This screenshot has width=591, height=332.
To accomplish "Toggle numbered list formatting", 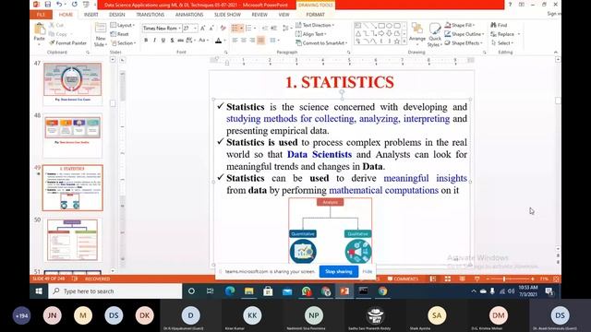I will coord(248,29).
